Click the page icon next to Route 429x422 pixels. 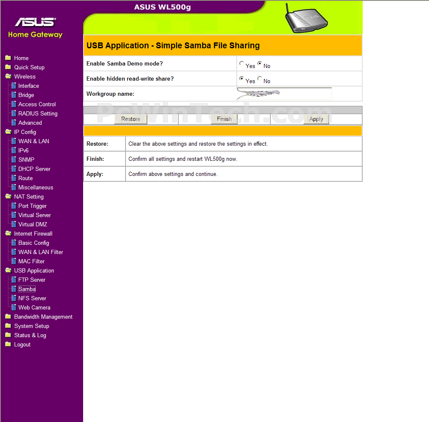[14, 178]
